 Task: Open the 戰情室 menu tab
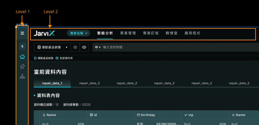(172, 33)
